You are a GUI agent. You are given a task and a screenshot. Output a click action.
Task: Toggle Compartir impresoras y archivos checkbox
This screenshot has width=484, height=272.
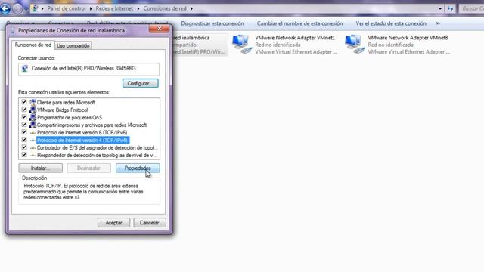tap(24, 125)
